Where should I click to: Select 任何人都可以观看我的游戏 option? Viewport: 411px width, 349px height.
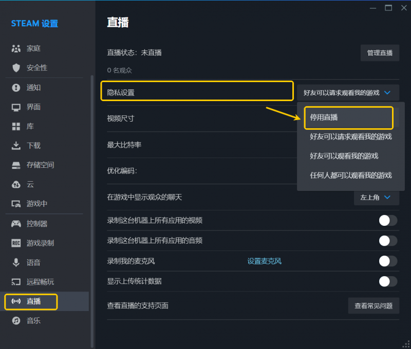(351, 176)
